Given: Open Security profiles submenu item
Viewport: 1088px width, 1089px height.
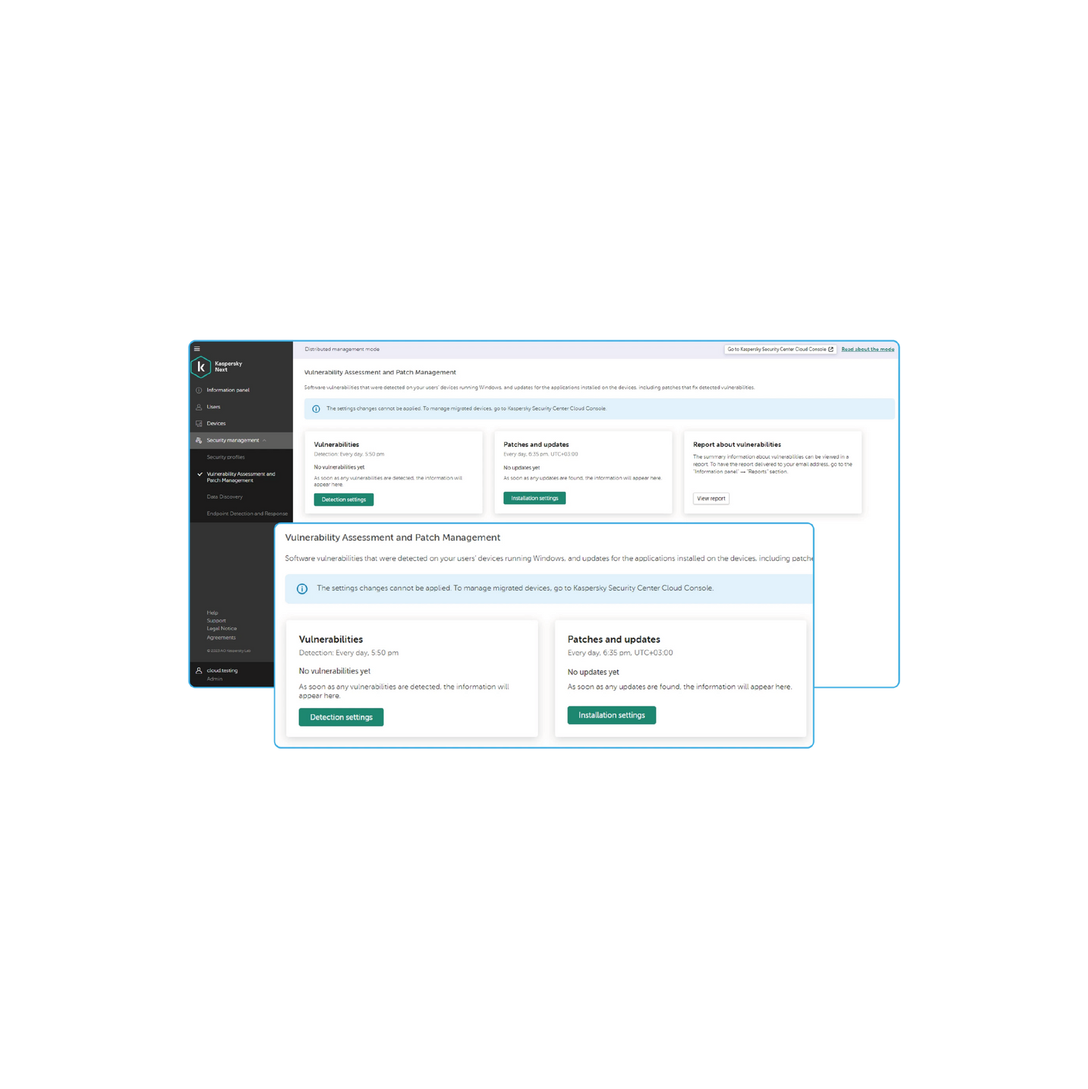Looking at the screenshot, I should click(226, 457).
